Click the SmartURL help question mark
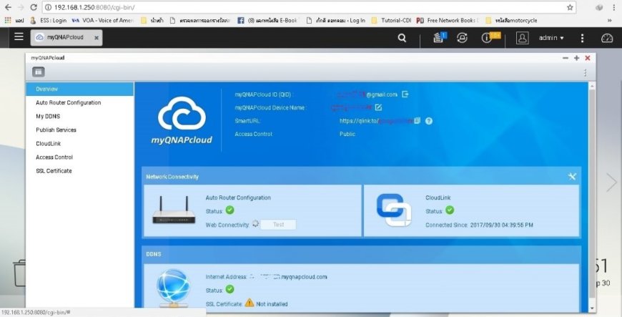The height and width of the screenshot is (317, 622). tap(429, 121)
